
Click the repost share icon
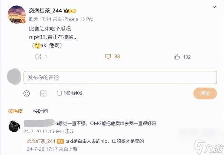[38, 57]
